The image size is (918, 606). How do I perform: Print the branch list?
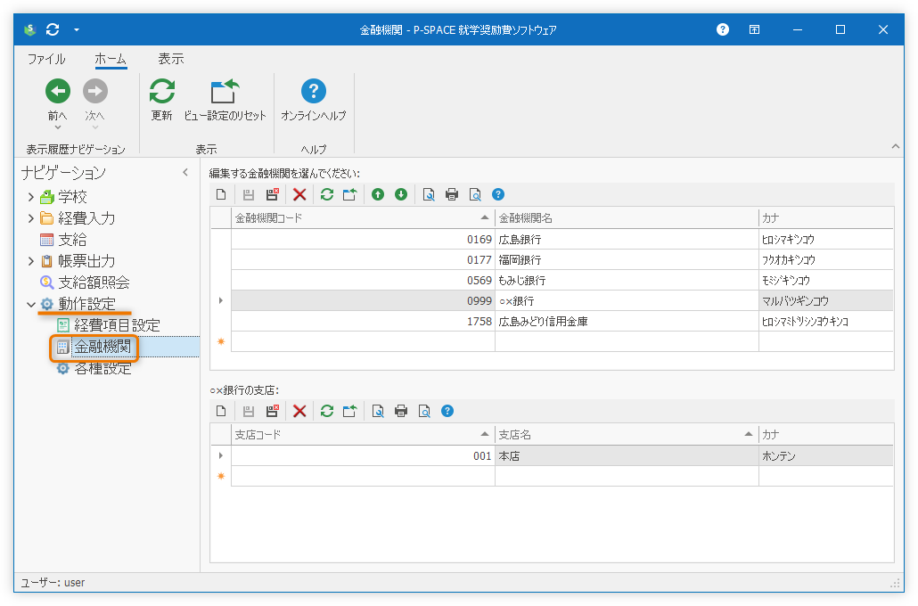tap(401, 411)
